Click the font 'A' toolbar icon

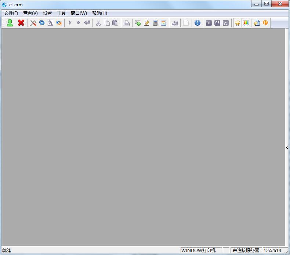pyautogui.click(x=50, y=23)
